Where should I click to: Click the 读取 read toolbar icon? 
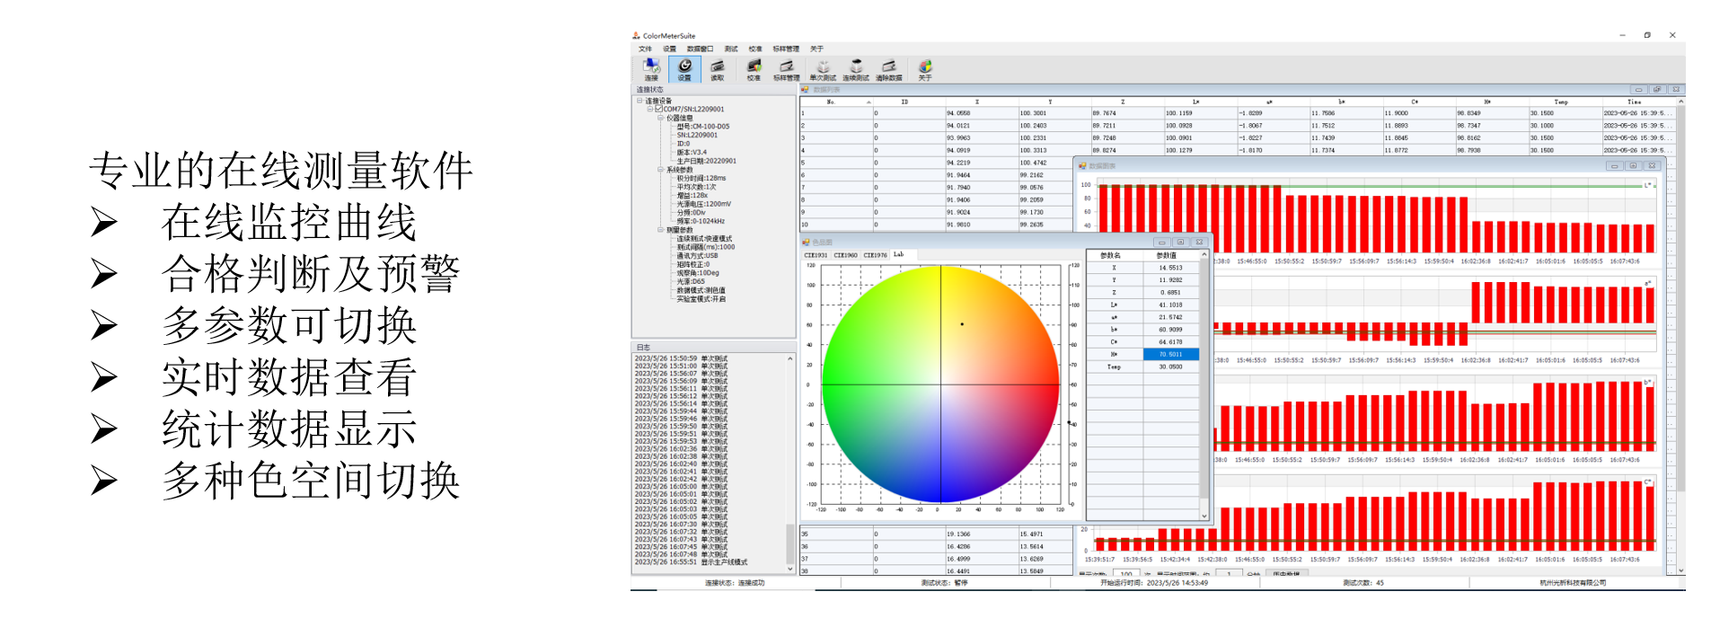(718, 69)
